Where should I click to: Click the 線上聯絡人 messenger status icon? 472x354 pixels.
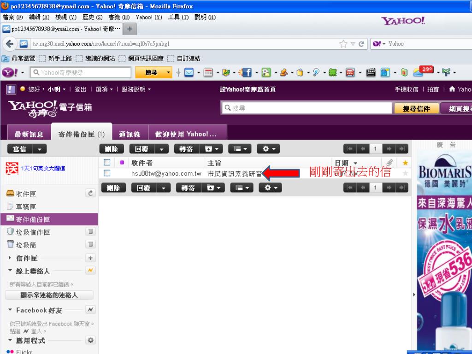[90, 270]
